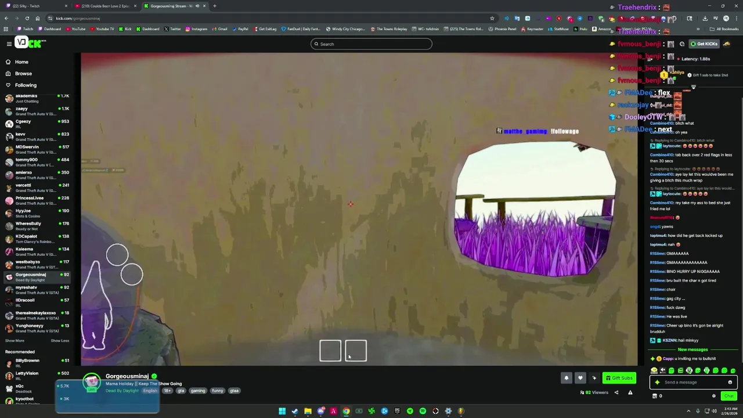Viewport: 743px width, 418px height.
Task: Type in Send a message field
Action: (694, 382)
